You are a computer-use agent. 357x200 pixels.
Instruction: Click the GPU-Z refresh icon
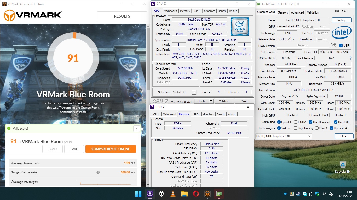344,11
